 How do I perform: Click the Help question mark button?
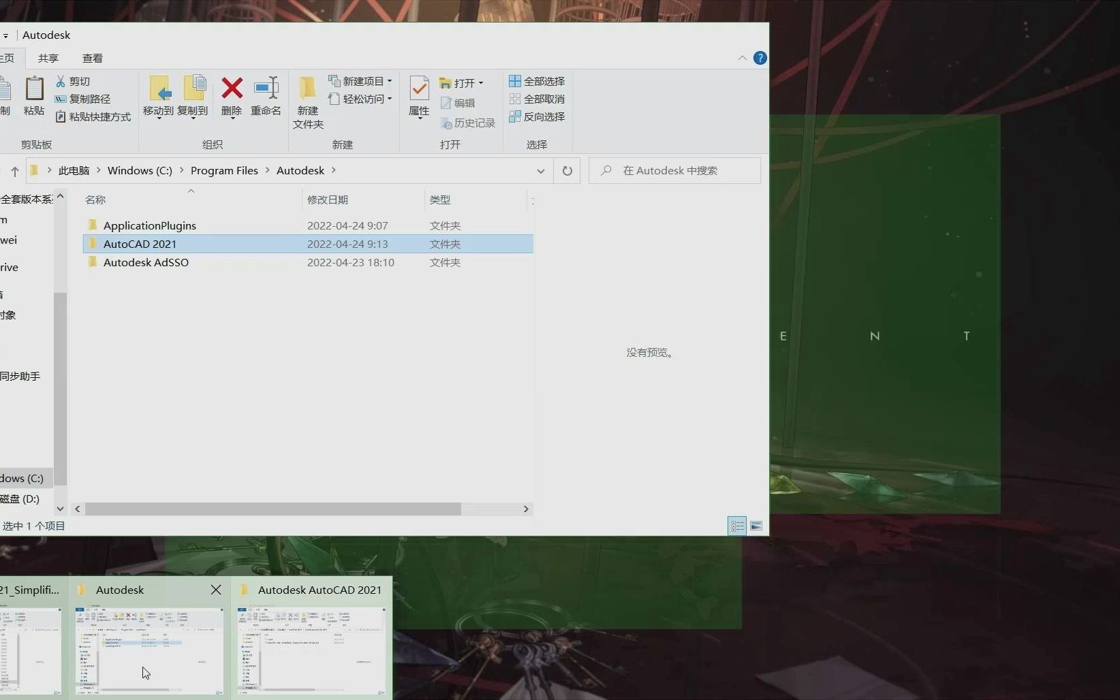click(x=760, y=57)
